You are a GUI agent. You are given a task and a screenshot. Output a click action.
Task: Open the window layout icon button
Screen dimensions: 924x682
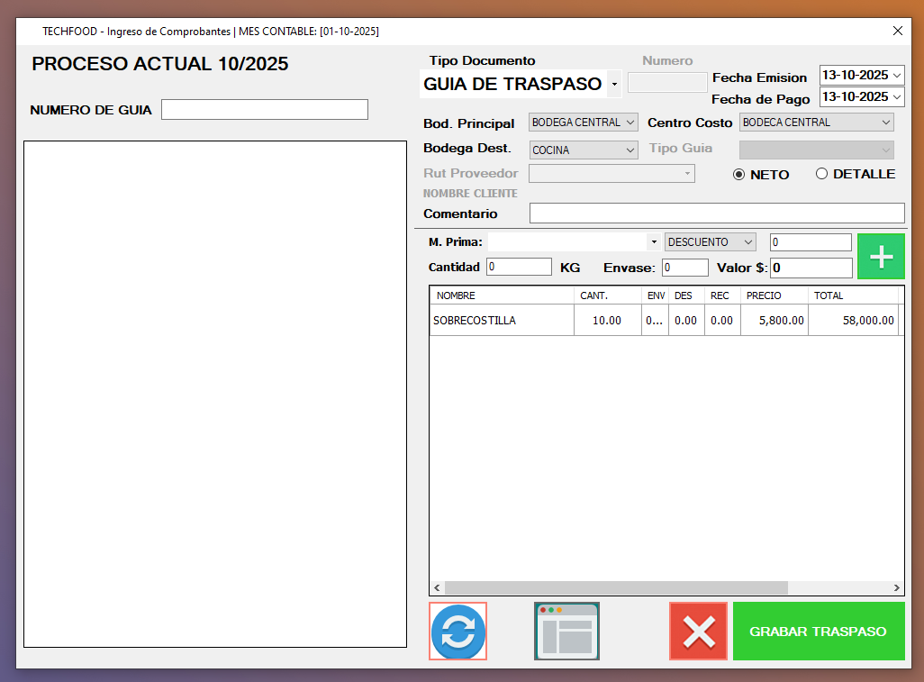click(566, 632)
